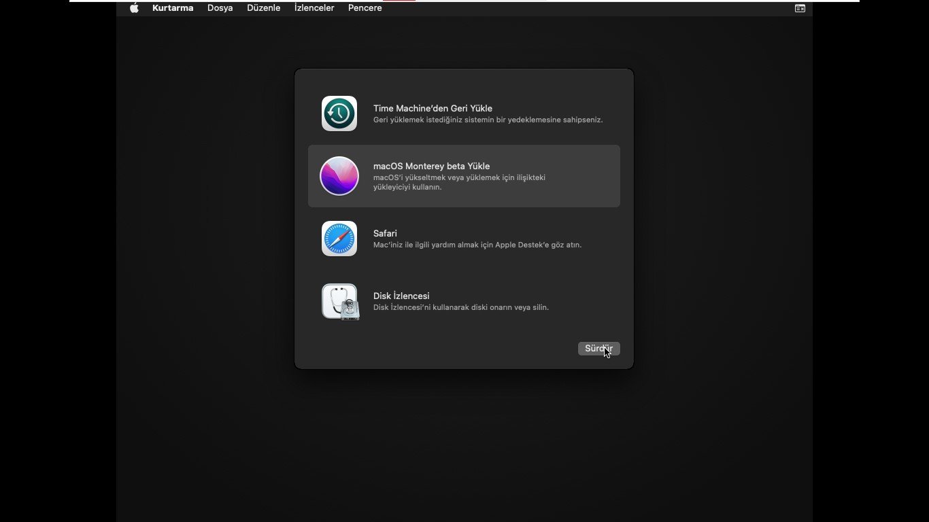Click the Sürdür button
The image size is (929, 522).
599,349
